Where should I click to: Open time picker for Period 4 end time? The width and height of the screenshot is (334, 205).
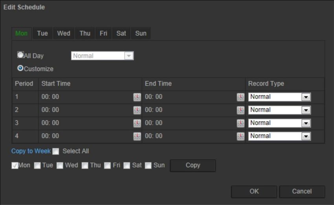point(240,136)
